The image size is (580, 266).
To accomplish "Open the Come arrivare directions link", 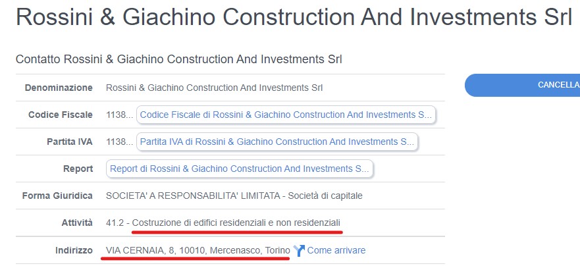I will tap(336, 250).
